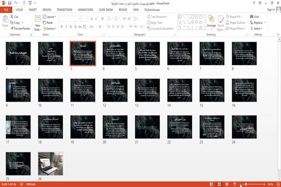This screenshot has width=281, height=187.
Task: Select slide 1 thumbnail
Action: (18, 53)
